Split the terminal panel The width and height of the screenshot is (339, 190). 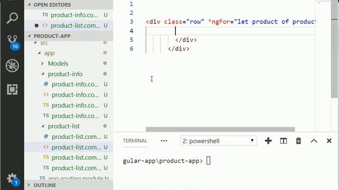click(x=283, y=141)
